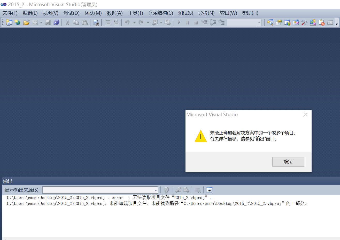Screen dimensions: 340x240
Task: Select the output line saying 无法读取项目文件
Action: (110, 198)
